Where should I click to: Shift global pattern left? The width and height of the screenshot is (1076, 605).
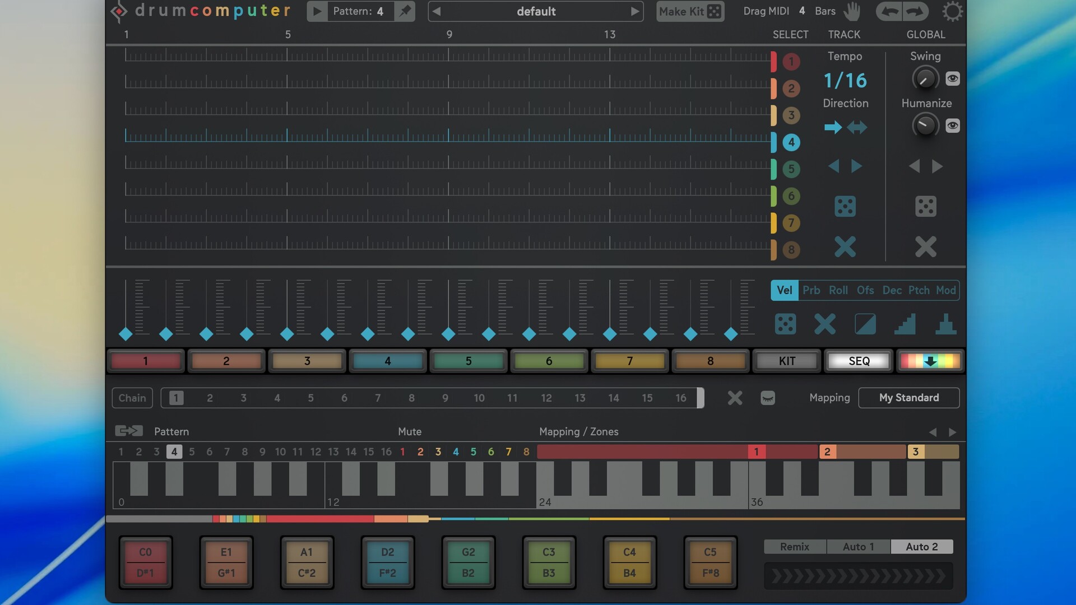pos(914,166)
